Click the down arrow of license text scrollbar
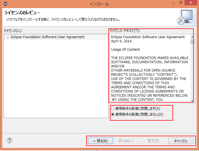This screenshot has width=199, height=151. pos(192,101)
